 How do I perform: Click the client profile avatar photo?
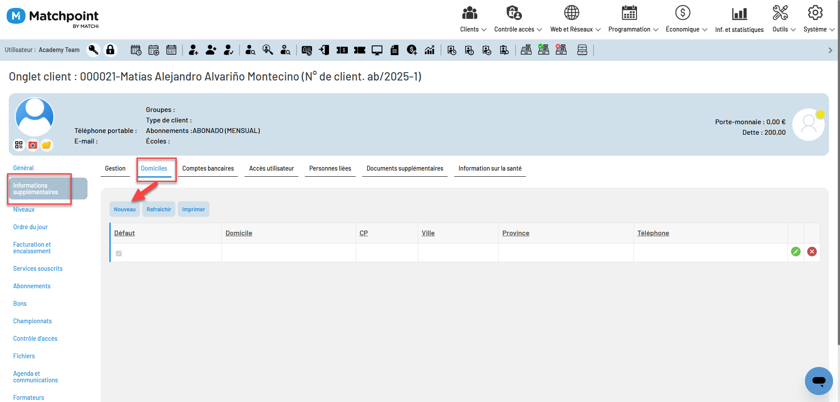click(x=35, y=117)
